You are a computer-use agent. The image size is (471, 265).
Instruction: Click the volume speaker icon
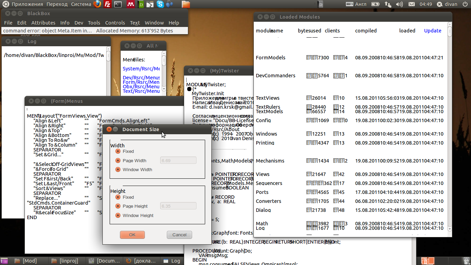399,4
